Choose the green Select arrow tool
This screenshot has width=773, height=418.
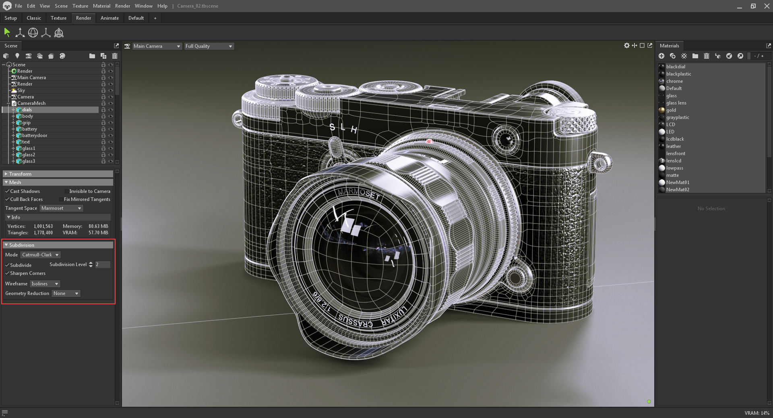click(x=7, y=32)
